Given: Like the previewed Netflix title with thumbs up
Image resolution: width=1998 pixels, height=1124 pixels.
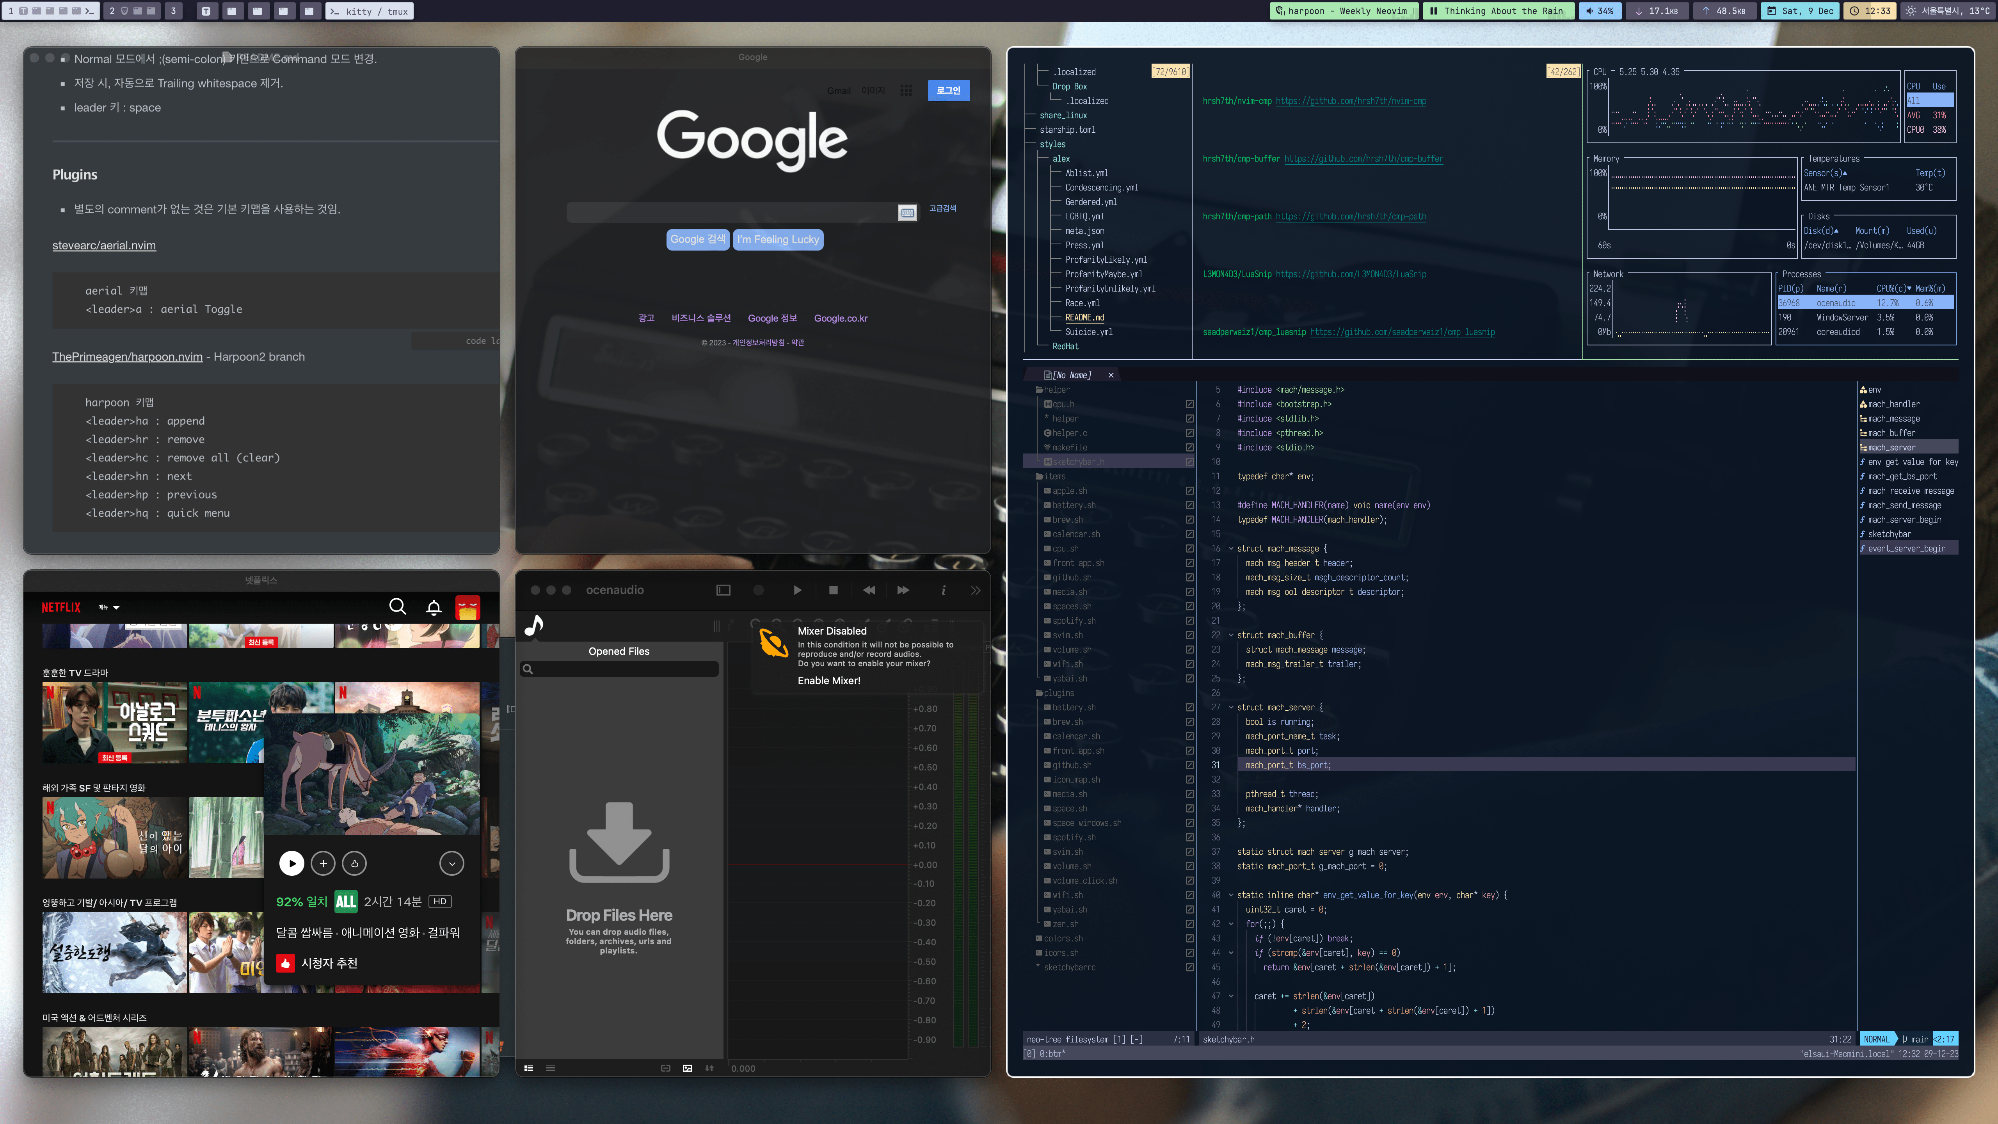Looking at the screenshot, I should [x=354, y=863].
